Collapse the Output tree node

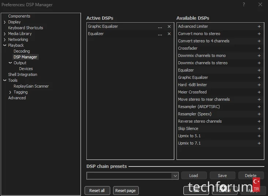click(10, 63)
